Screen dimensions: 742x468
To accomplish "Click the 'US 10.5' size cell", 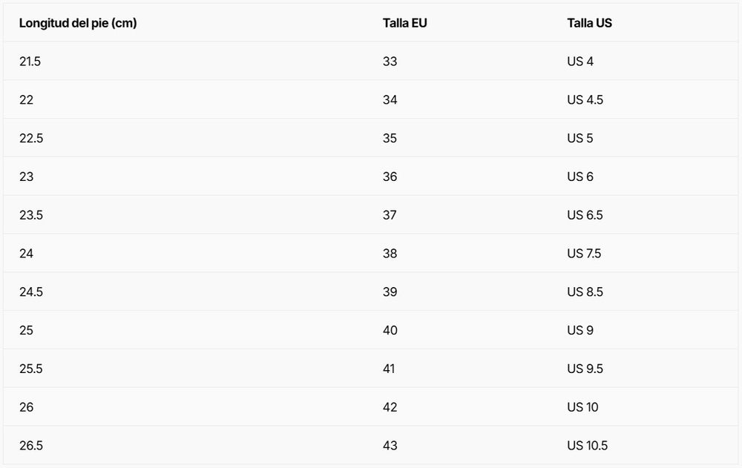I will 587,446.
